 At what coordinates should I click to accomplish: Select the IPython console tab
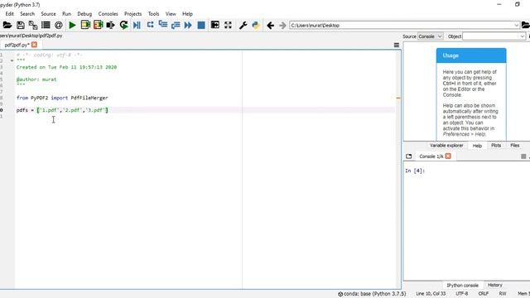coord(462,285)
